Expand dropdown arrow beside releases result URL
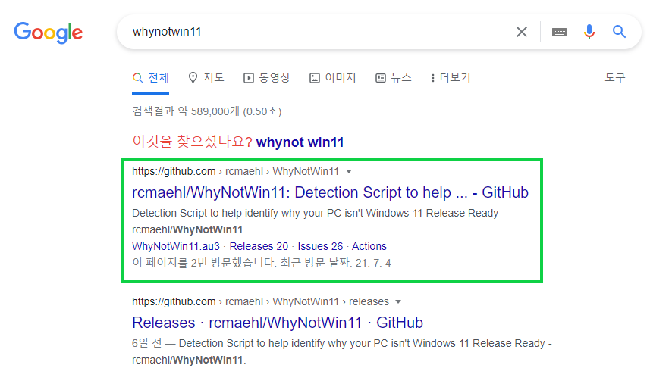Screen dimensions: 650x387 [398, 301]
